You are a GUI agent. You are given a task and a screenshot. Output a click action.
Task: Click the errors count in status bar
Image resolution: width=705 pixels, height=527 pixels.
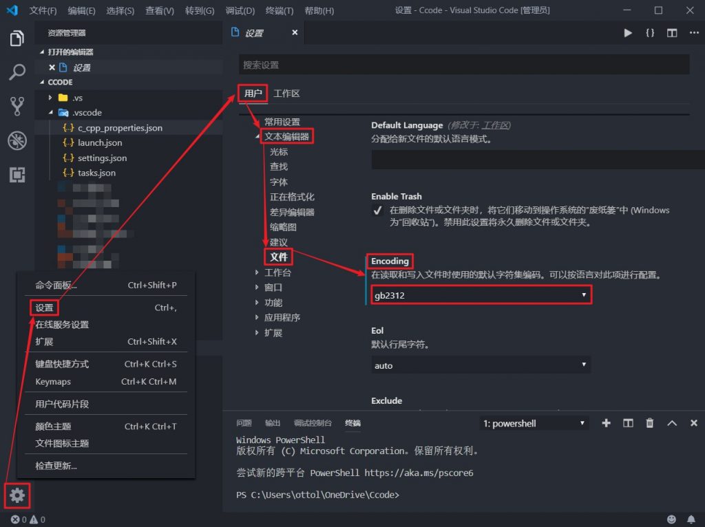tap(19, 519)
